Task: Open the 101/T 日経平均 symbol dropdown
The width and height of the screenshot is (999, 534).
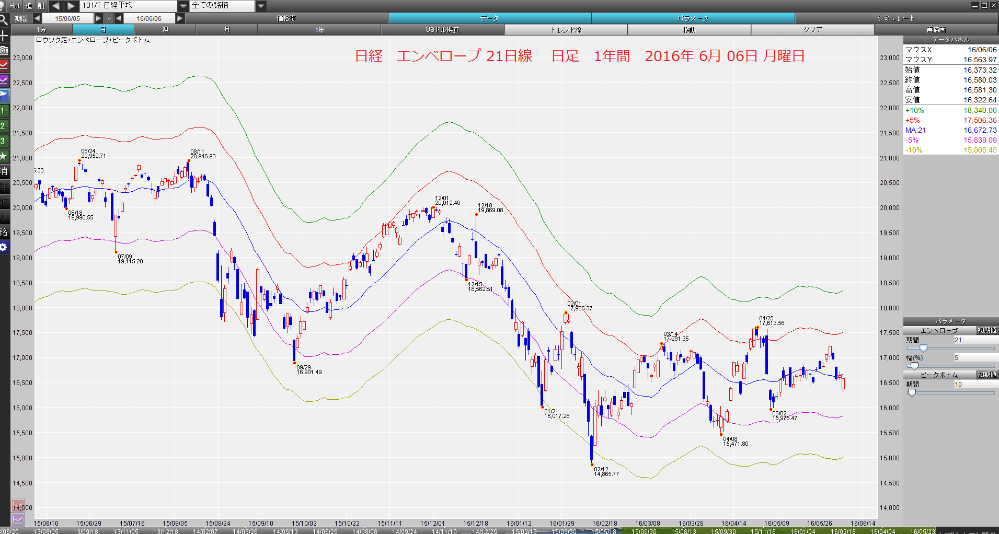Action: coord(183,6)
